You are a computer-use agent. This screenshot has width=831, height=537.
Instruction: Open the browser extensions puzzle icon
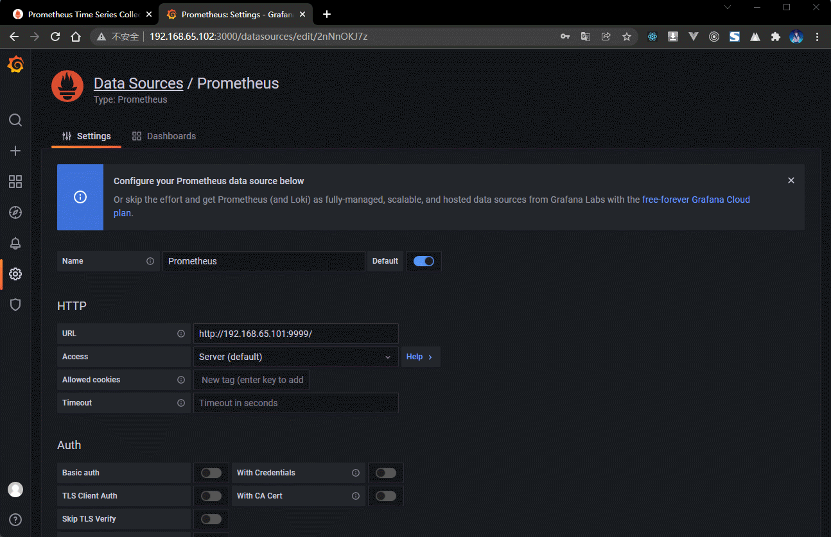click(x=776, y=37)
